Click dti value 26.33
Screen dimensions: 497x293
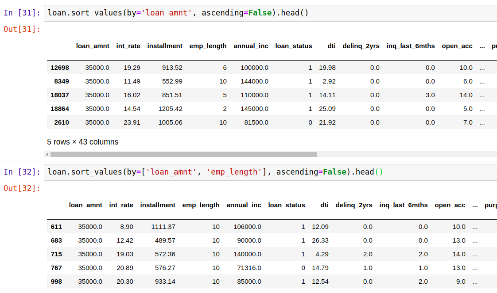pos(320,240)
